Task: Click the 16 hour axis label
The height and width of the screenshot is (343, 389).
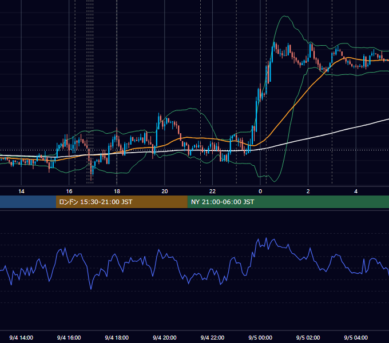Action: (69, 192)
